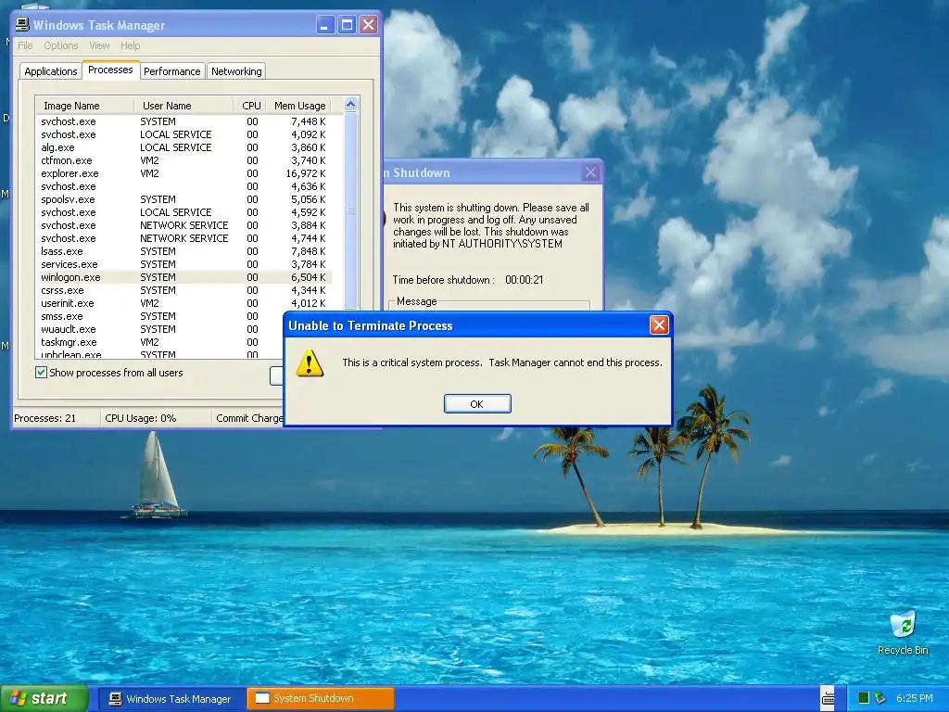Click the Processes: 21 status bar entry
This screenshot has width=949, height=712.
tap(44, 418)
